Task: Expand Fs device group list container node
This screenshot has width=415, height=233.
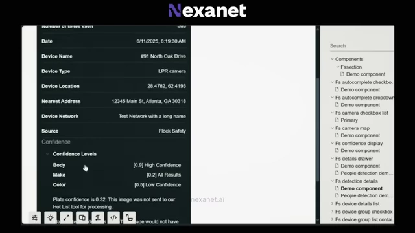Action: 332,219
